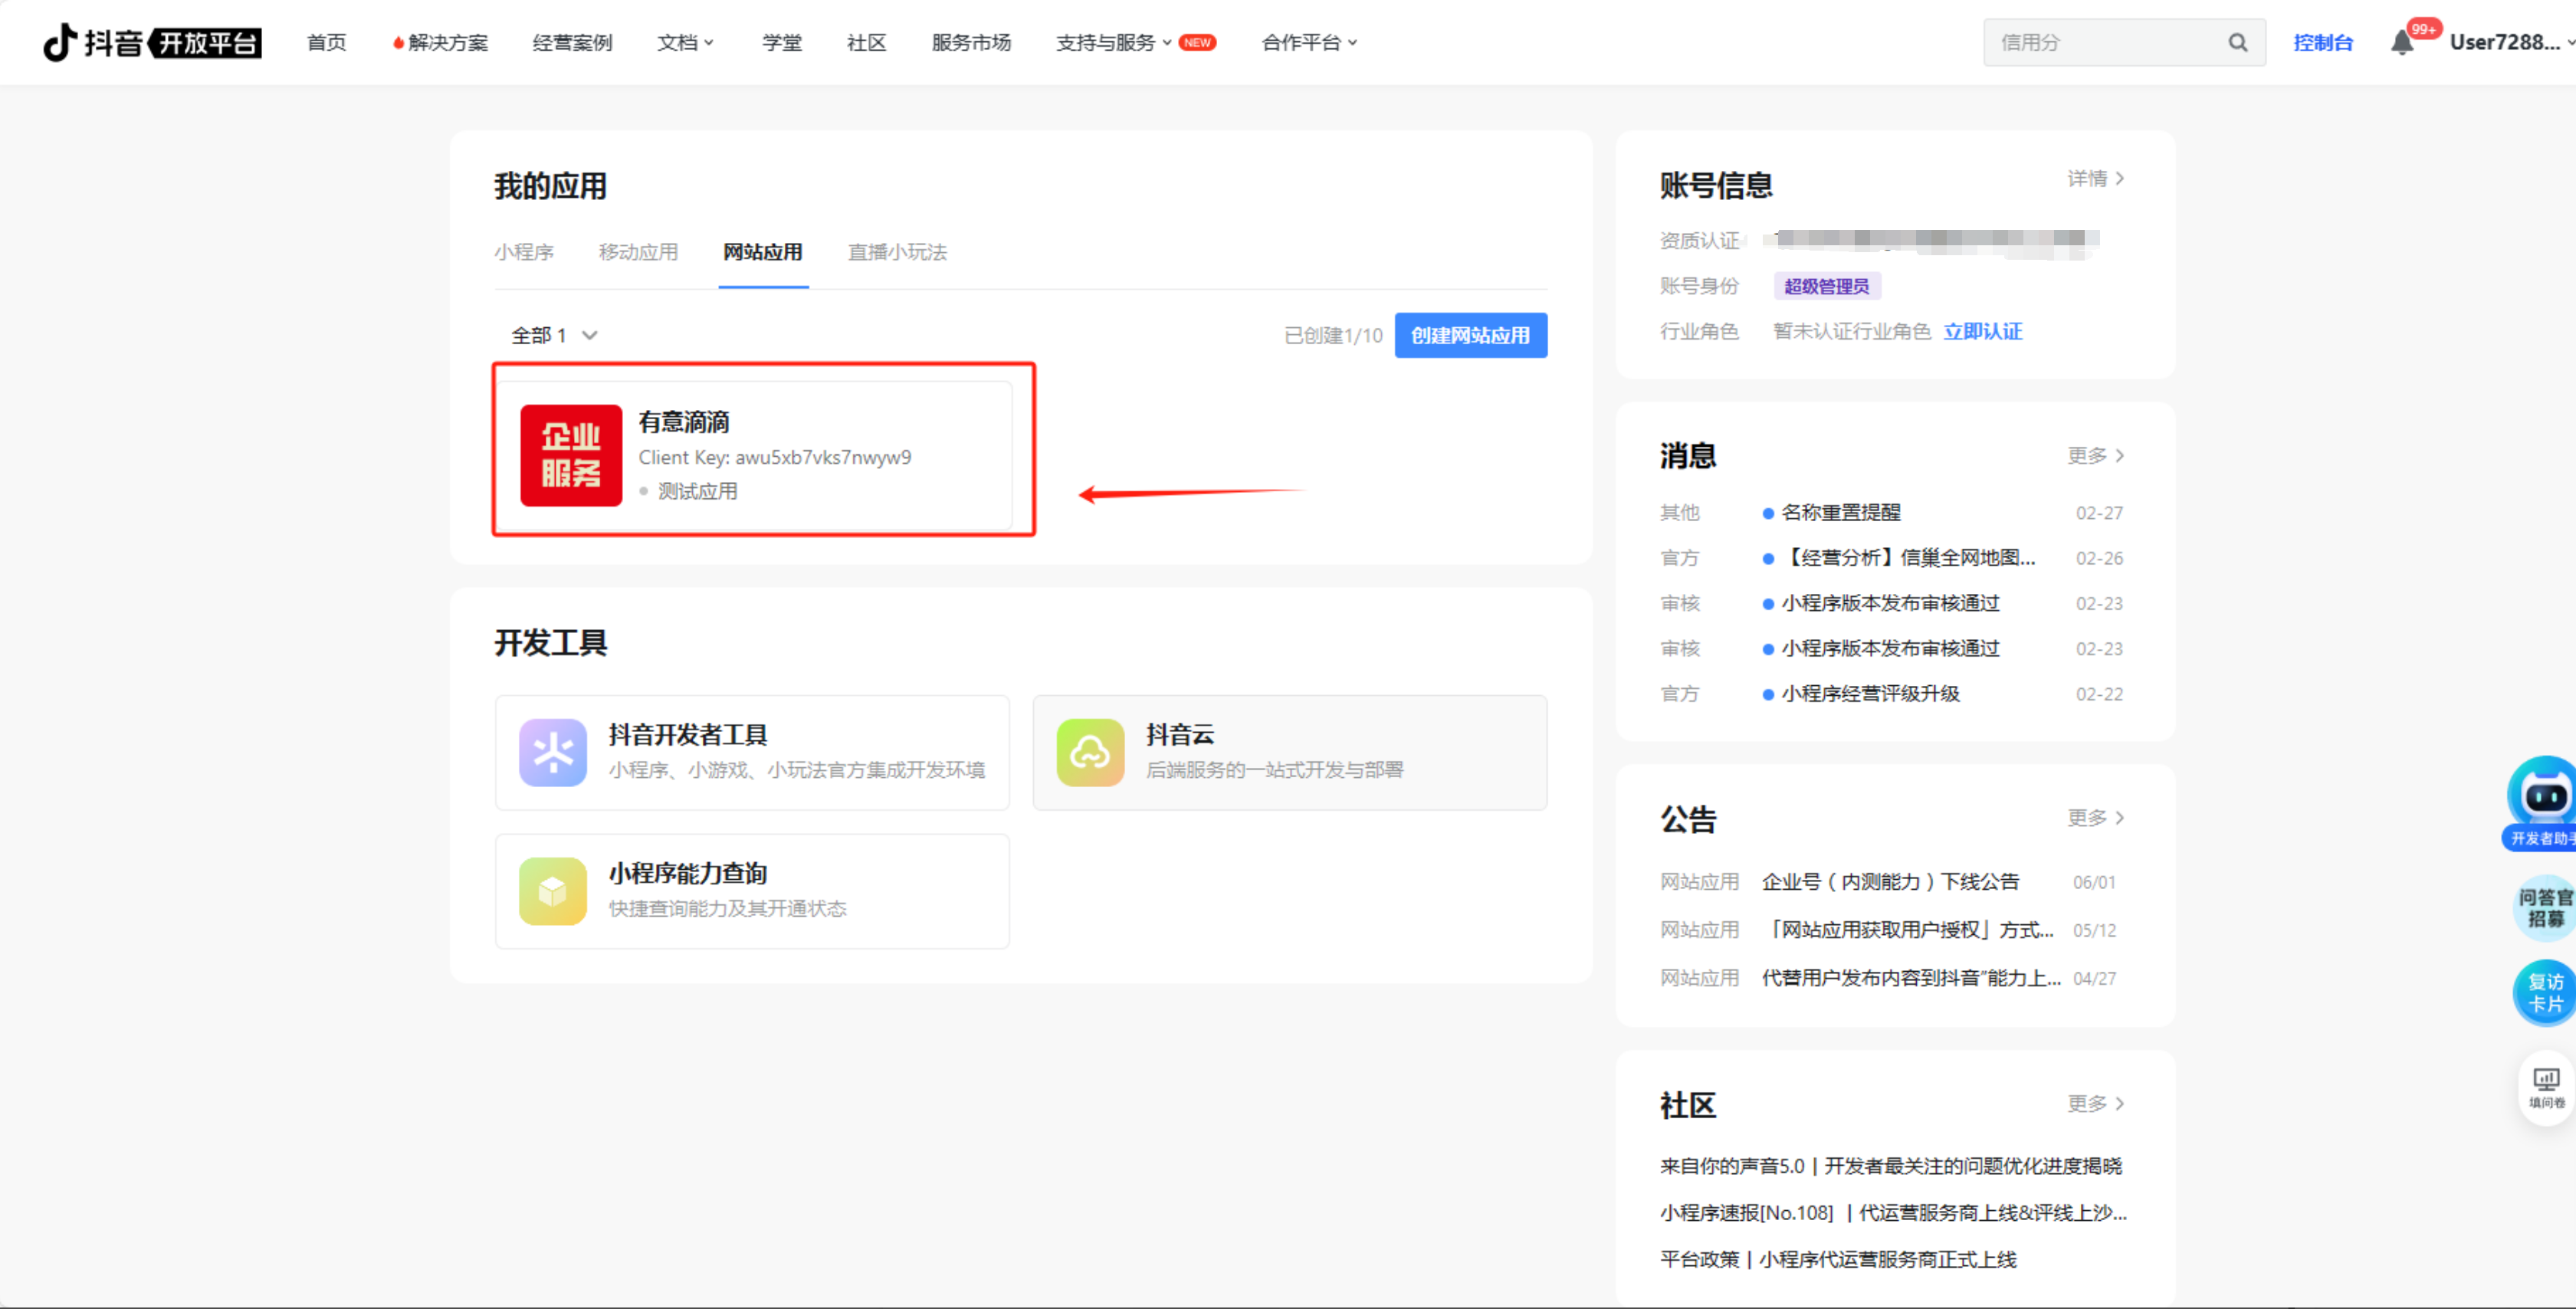Open message 小程序经营评级升级
This screenshot has width=2576, height=1309.
pyautogui.click(x=1870, y=693)
